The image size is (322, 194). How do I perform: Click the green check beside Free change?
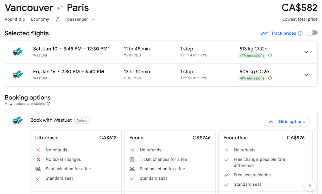[x=226, y=159]
